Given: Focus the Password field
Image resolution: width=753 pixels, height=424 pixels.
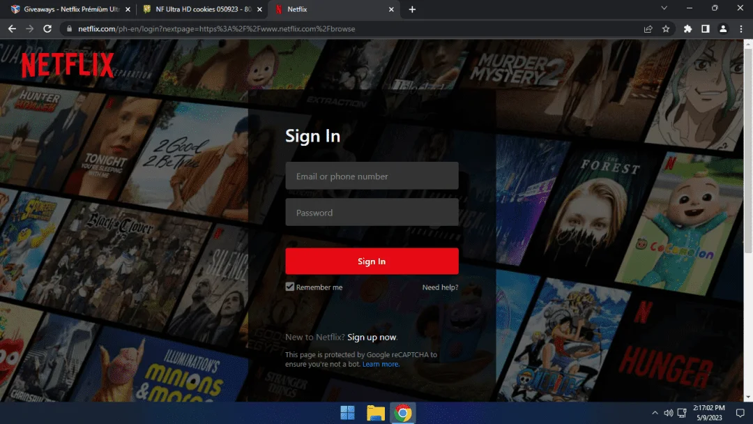Looking at the screenshot, I should coord(372,212).
